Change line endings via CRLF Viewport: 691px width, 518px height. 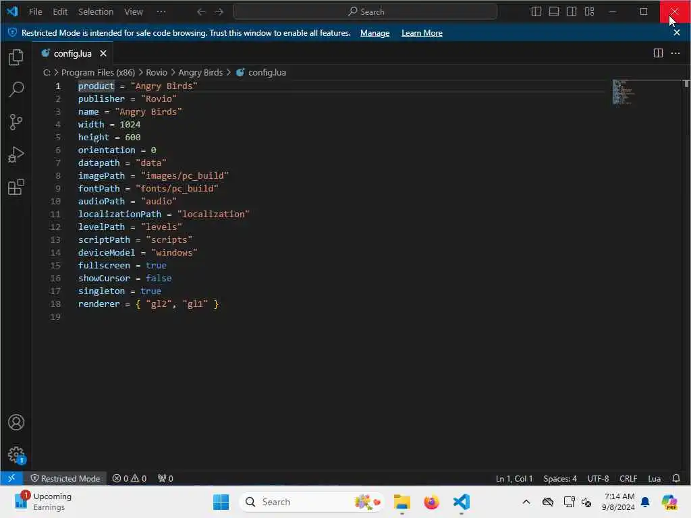point(628,478)
